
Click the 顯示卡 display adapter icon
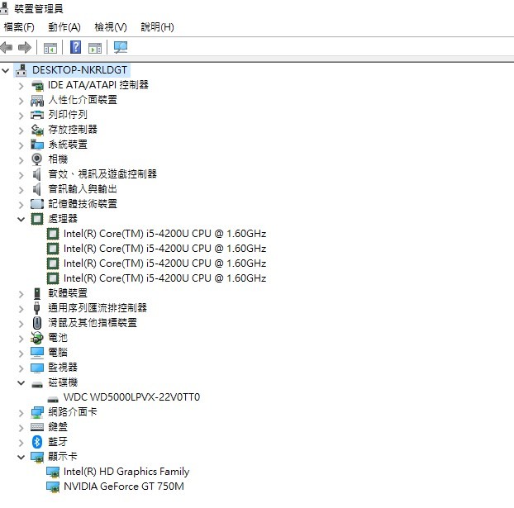tap(37, 457)
